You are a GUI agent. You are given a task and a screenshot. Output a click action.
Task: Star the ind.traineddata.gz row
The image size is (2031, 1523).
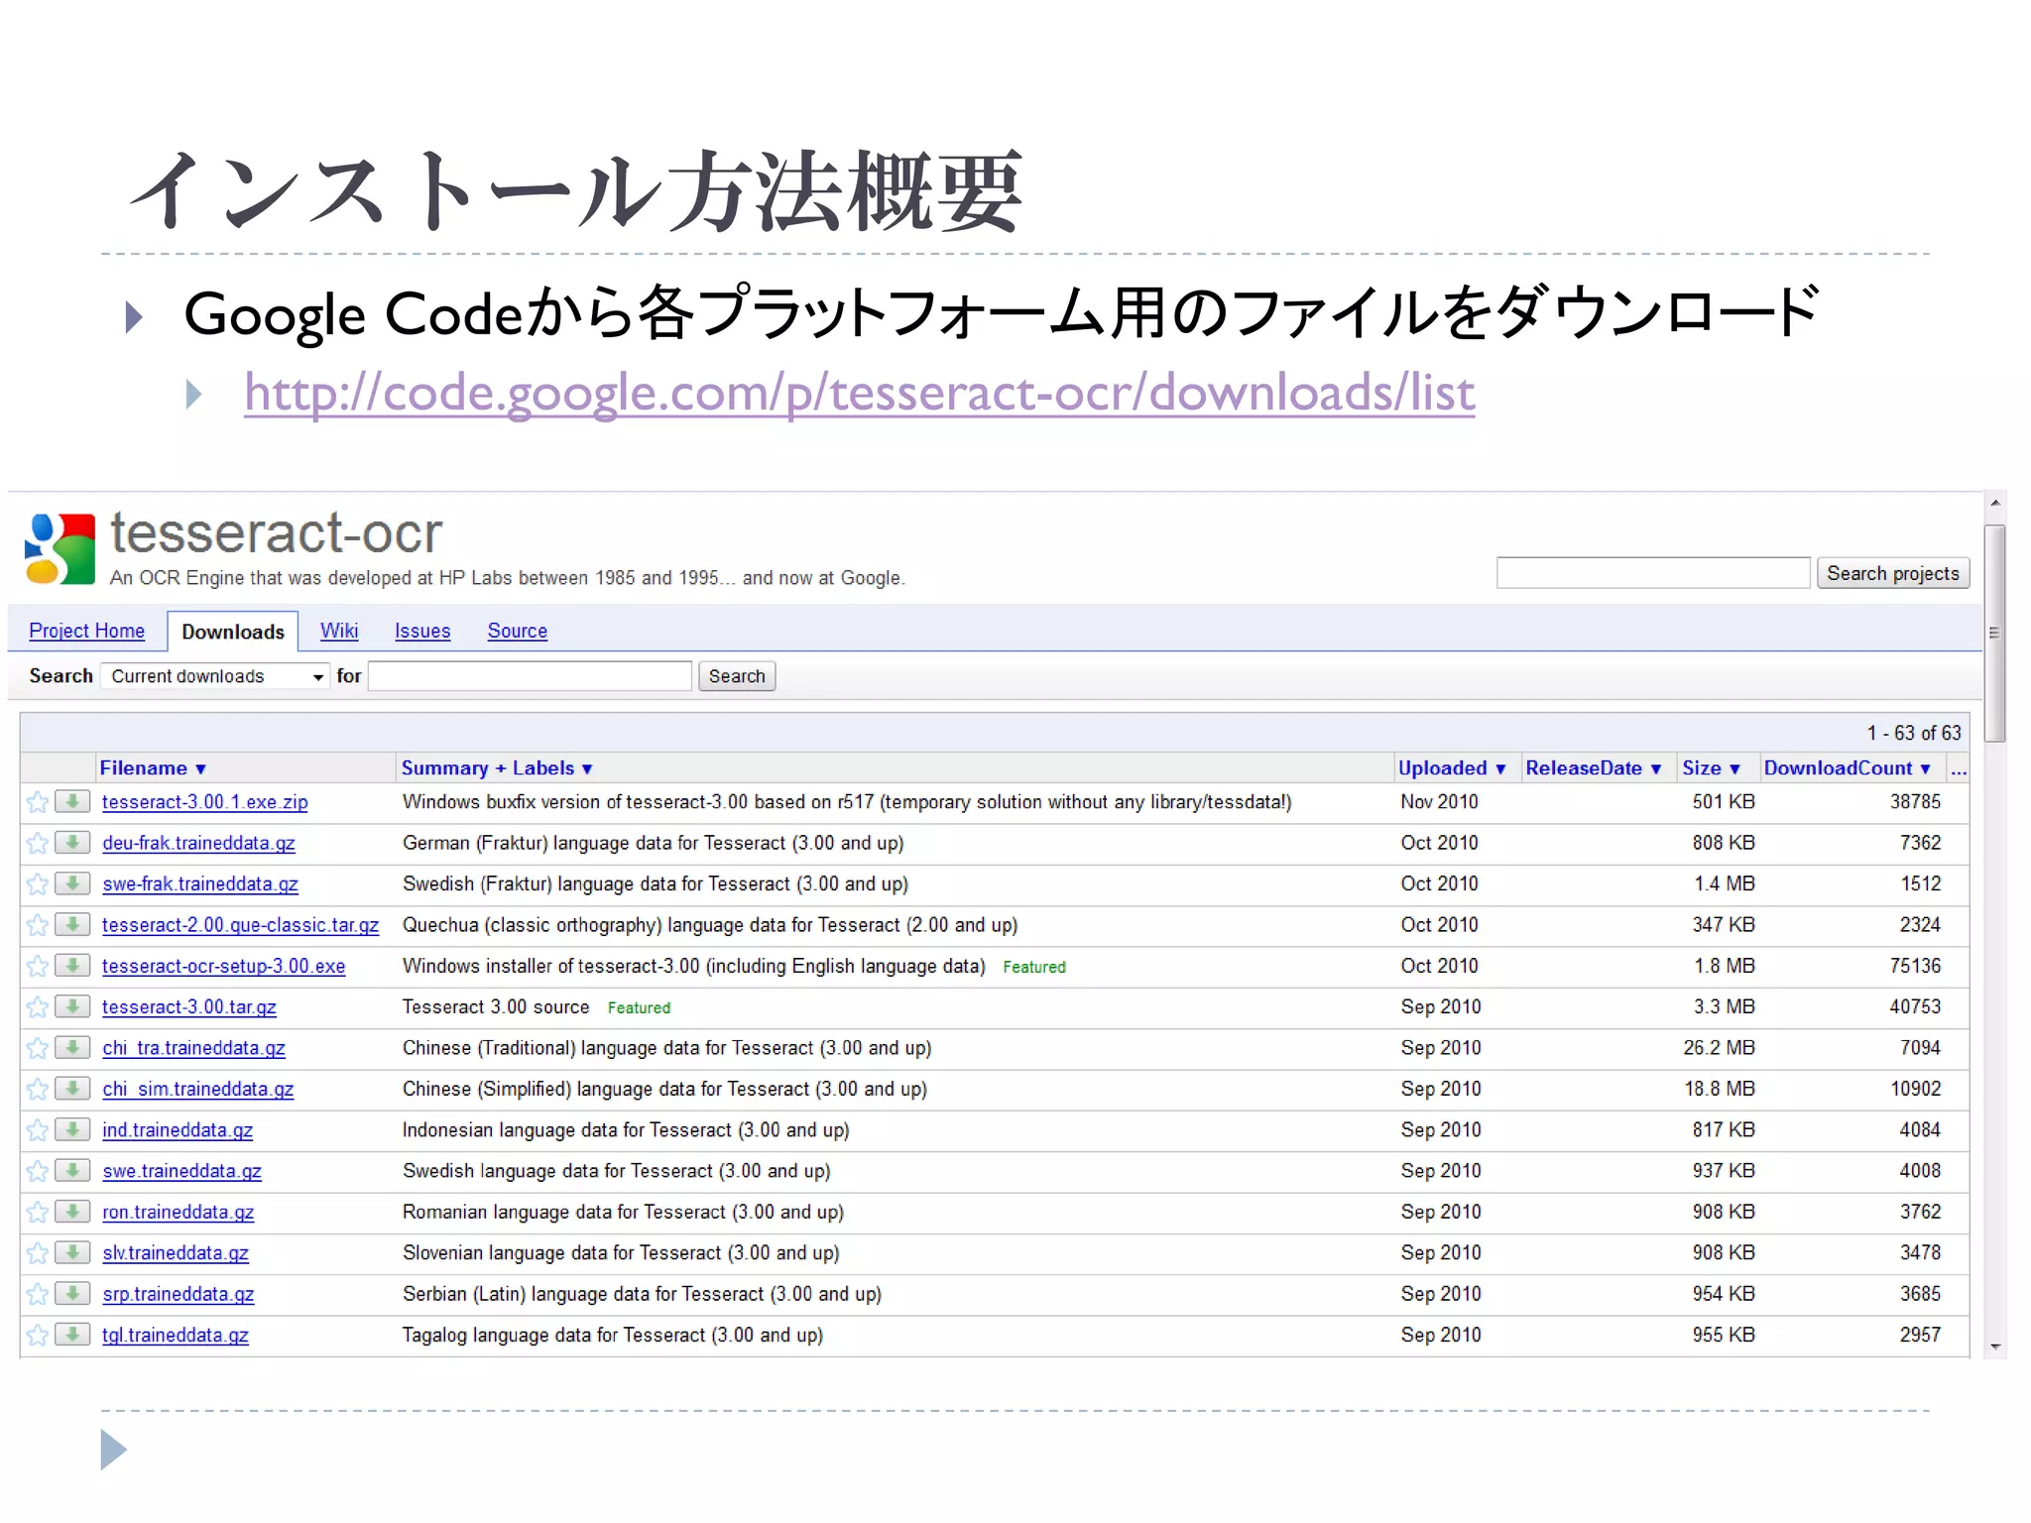[38, 1130]
